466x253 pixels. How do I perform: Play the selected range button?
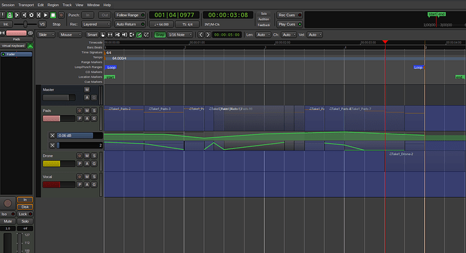tap(38, 15)
